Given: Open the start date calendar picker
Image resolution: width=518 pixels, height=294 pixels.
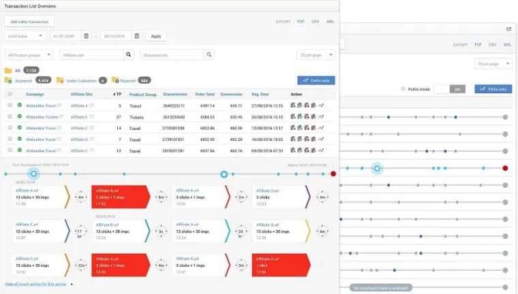Looking at the screenshot, I should [87, 36].
